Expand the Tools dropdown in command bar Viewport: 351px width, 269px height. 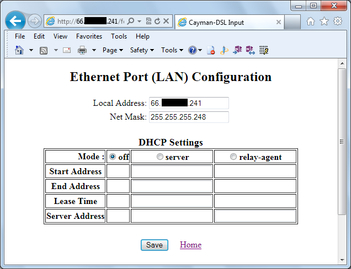172,50
